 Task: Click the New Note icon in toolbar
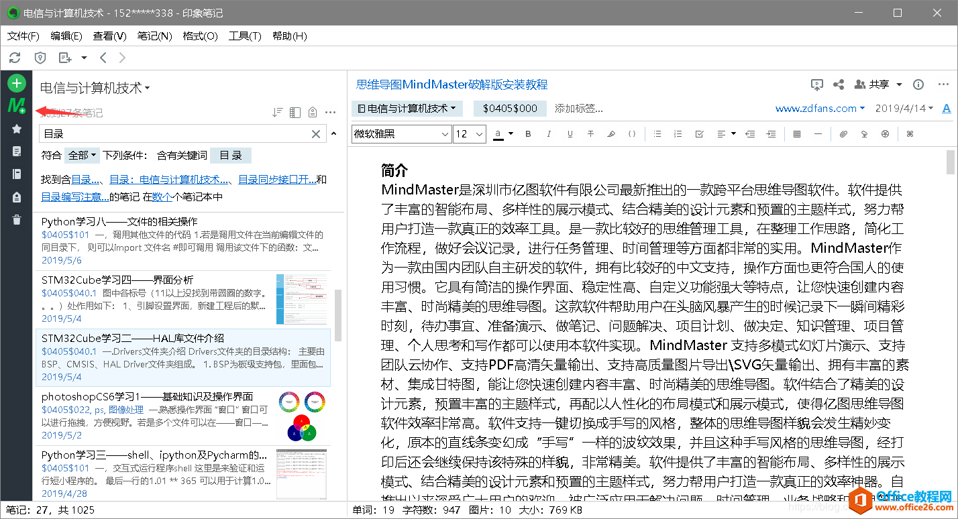[65, 58]
